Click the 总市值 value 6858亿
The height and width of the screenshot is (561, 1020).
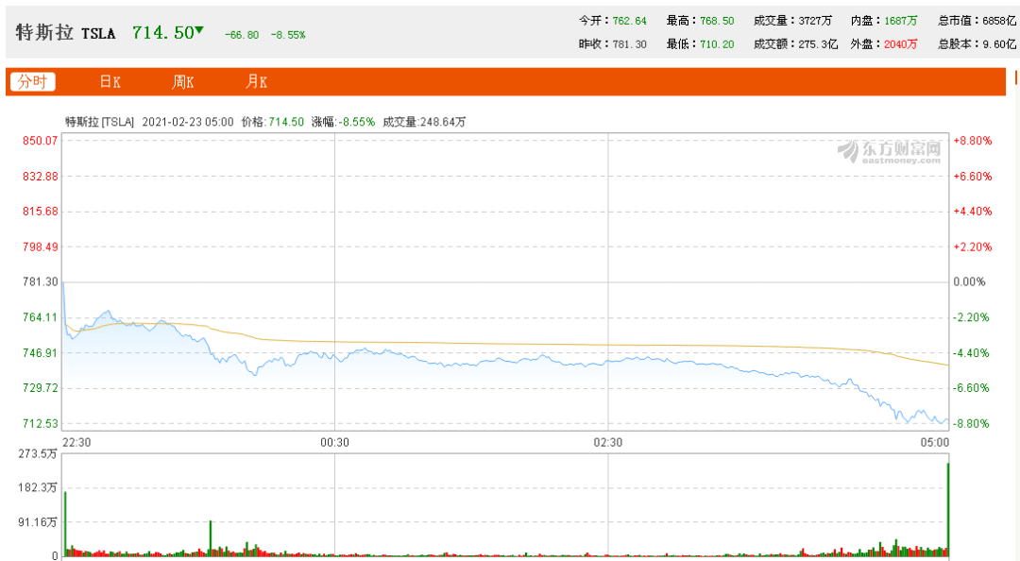pos(999,21)
